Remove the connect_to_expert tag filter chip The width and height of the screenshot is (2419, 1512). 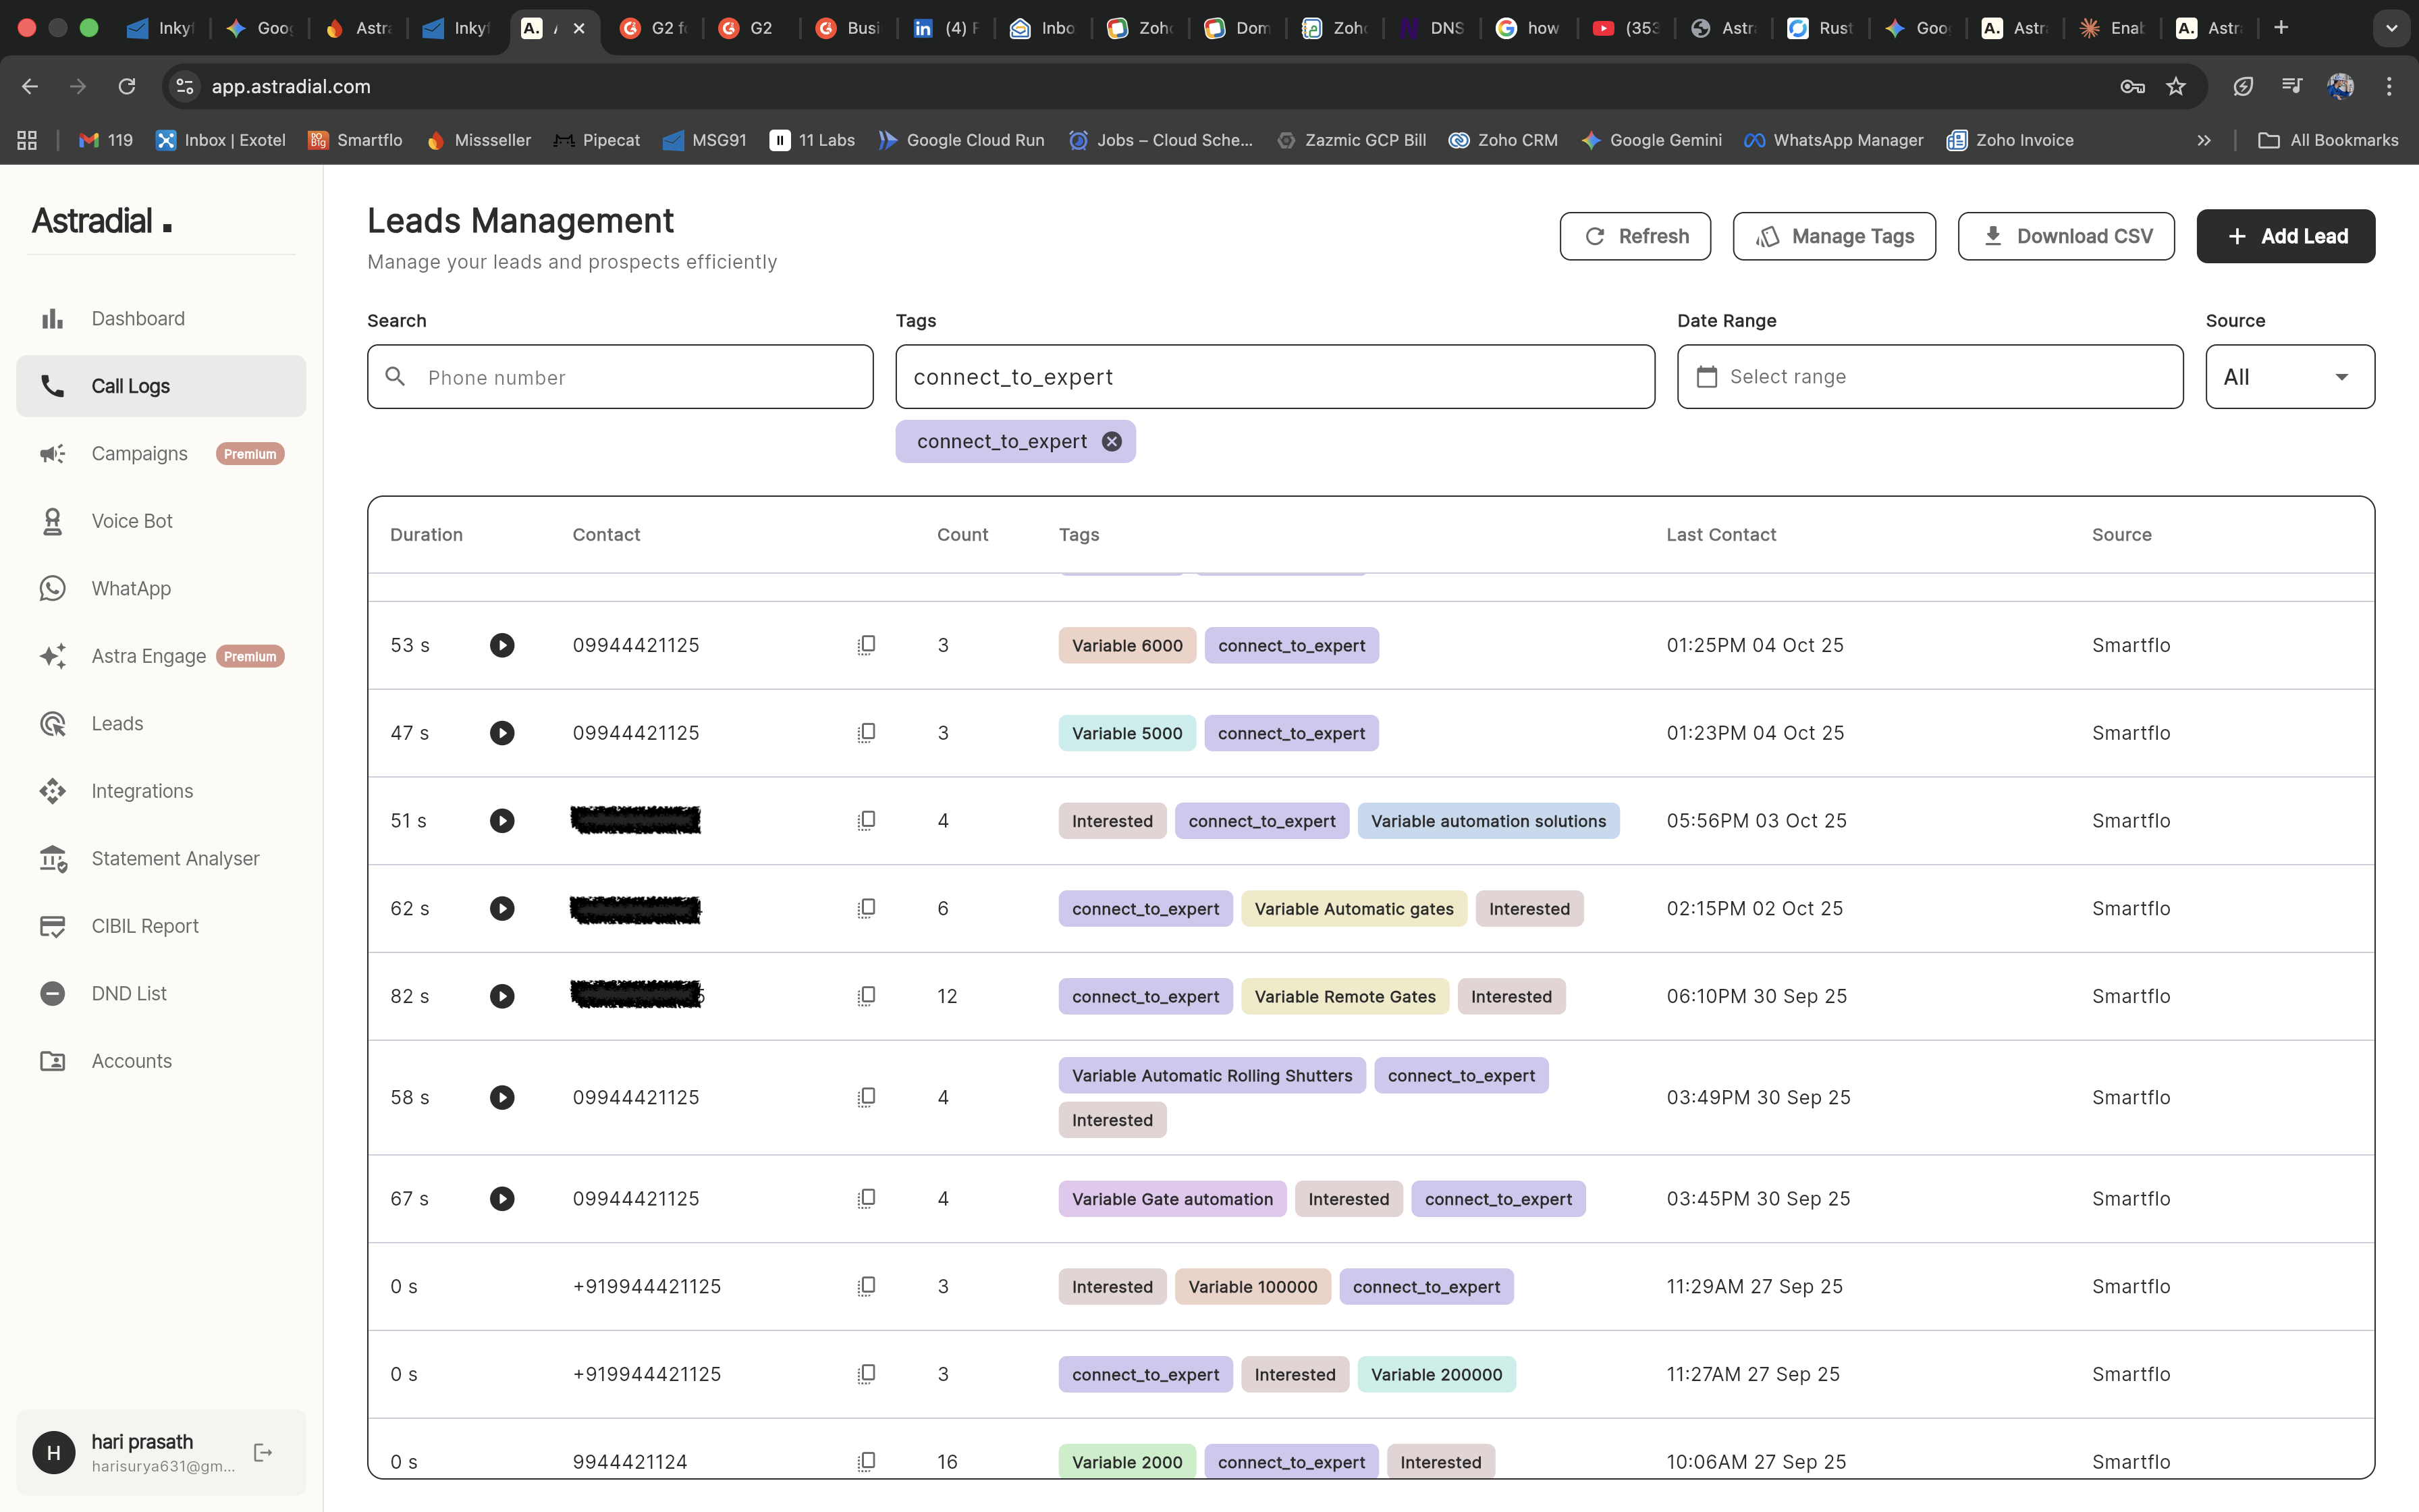[1112, 442]
